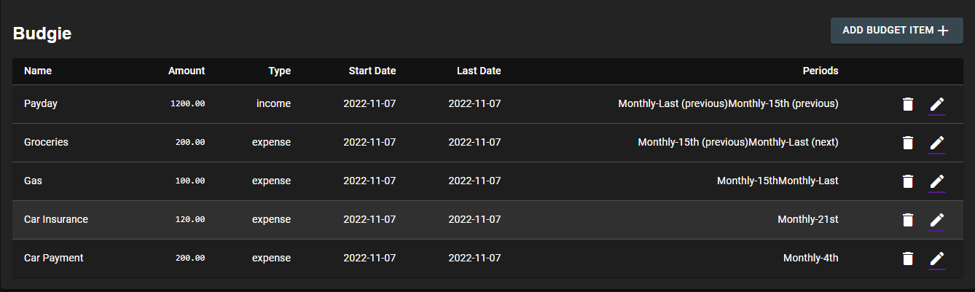
Task: Edit the Car Insurance item
Action: [x=937, y=220]
